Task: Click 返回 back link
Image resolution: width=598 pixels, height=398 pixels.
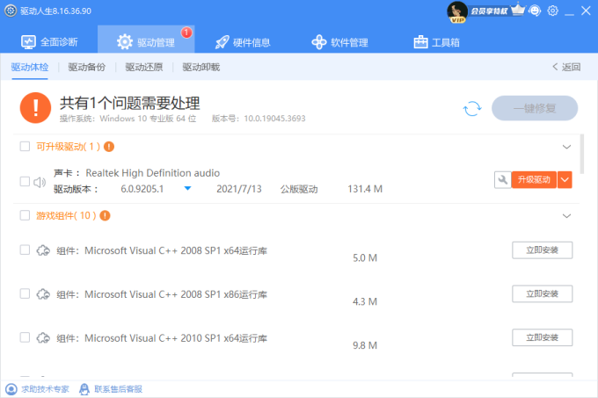Action: point(566,67)
